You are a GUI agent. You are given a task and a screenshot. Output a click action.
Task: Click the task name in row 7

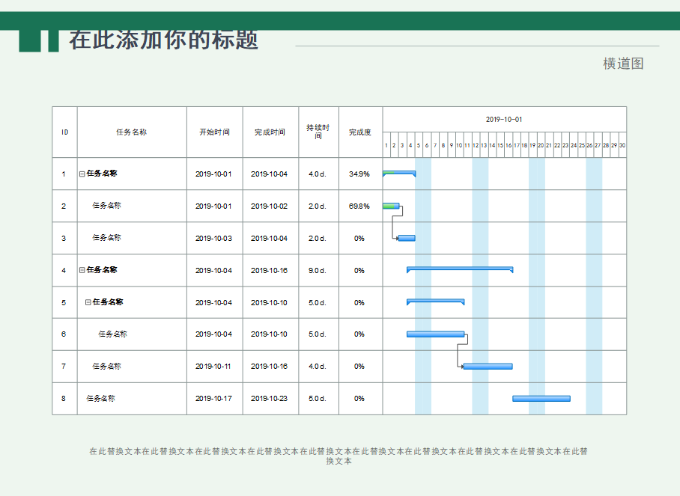click(106, 366)
